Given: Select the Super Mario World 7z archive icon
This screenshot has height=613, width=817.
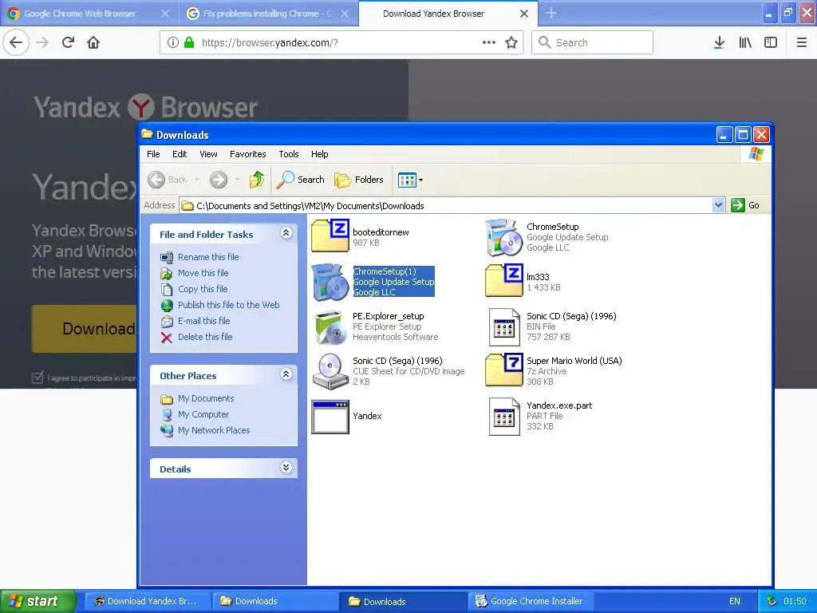Looking at the screenshot, I should (x=504, y=370).
